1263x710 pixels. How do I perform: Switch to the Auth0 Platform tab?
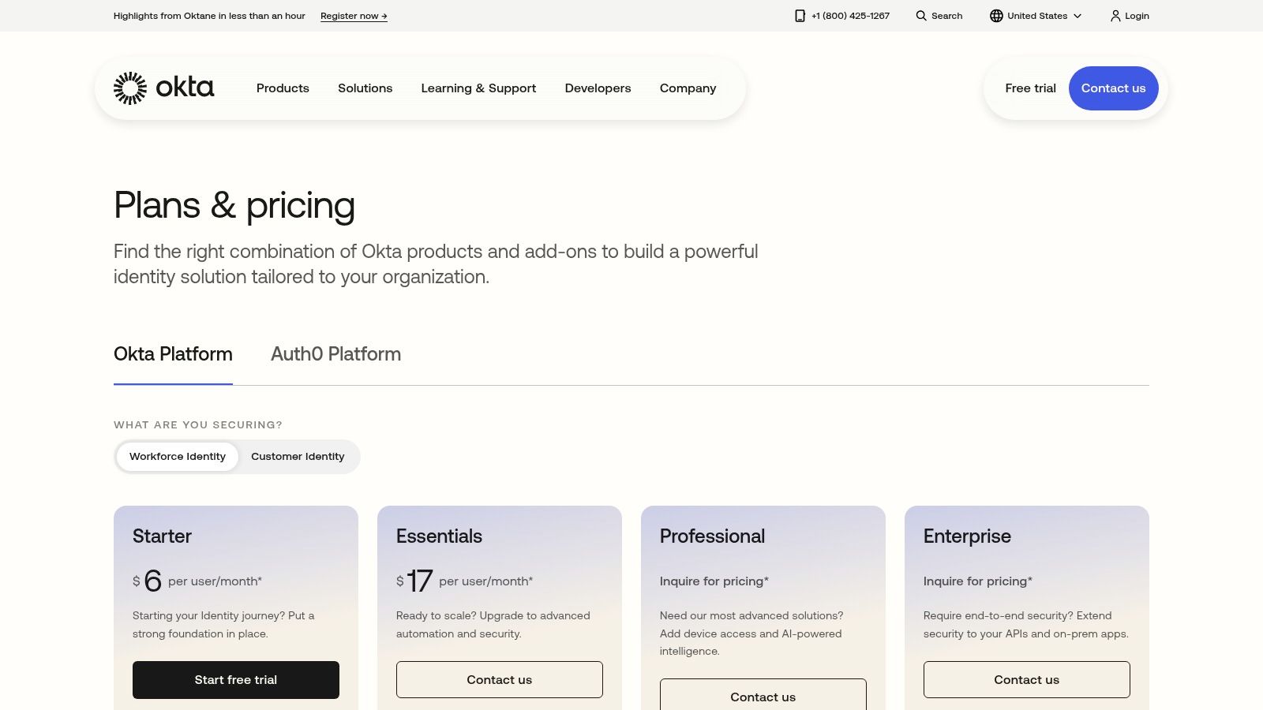pyautogui.click(x=335, y=354)
